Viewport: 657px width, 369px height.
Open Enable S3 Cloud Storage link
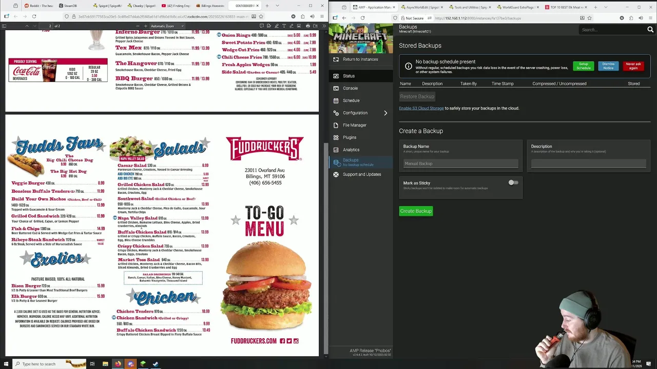pos(421,108)
